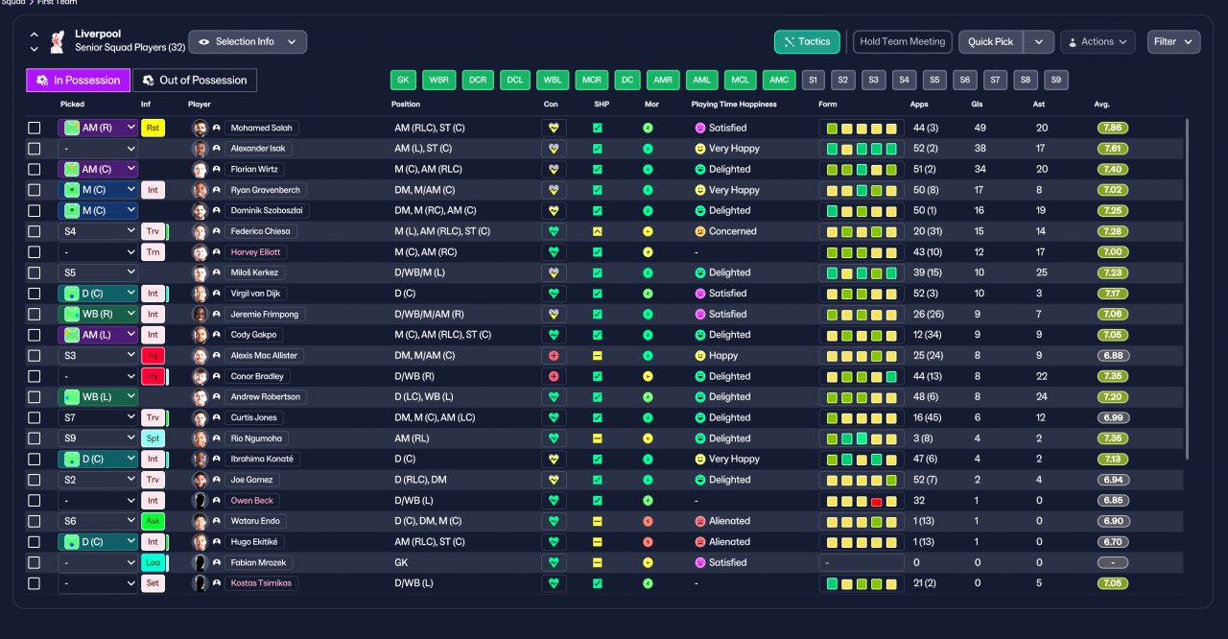
Task: Tick the checkbox for Florian Wirtz's row
Action: 35,169
